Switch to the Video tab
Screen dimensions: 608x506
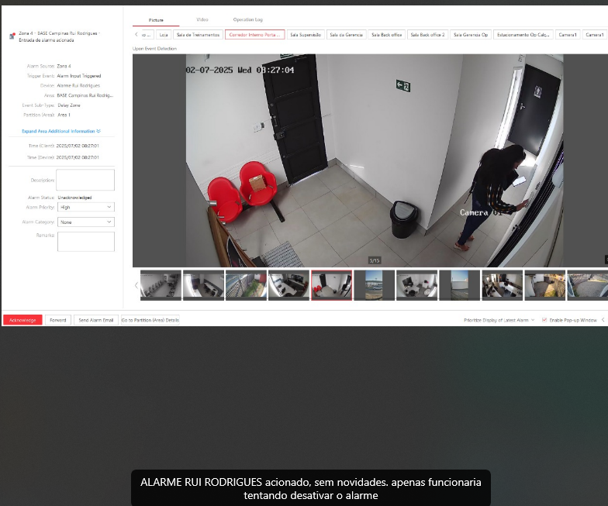[202, 19]
